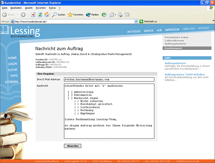
Task: Open Medien toolbar button
Action: tap(92, 15)
